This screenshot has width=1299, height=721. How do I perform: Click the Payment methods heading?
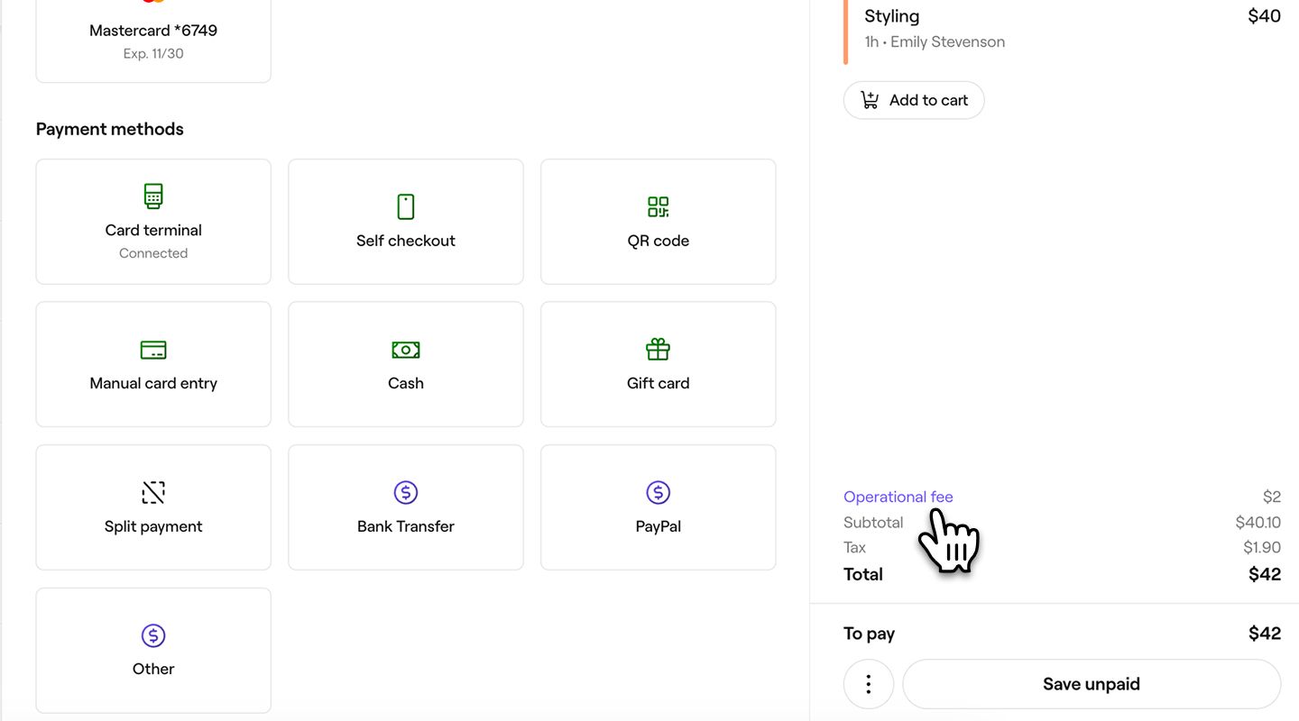click(110, 129)
